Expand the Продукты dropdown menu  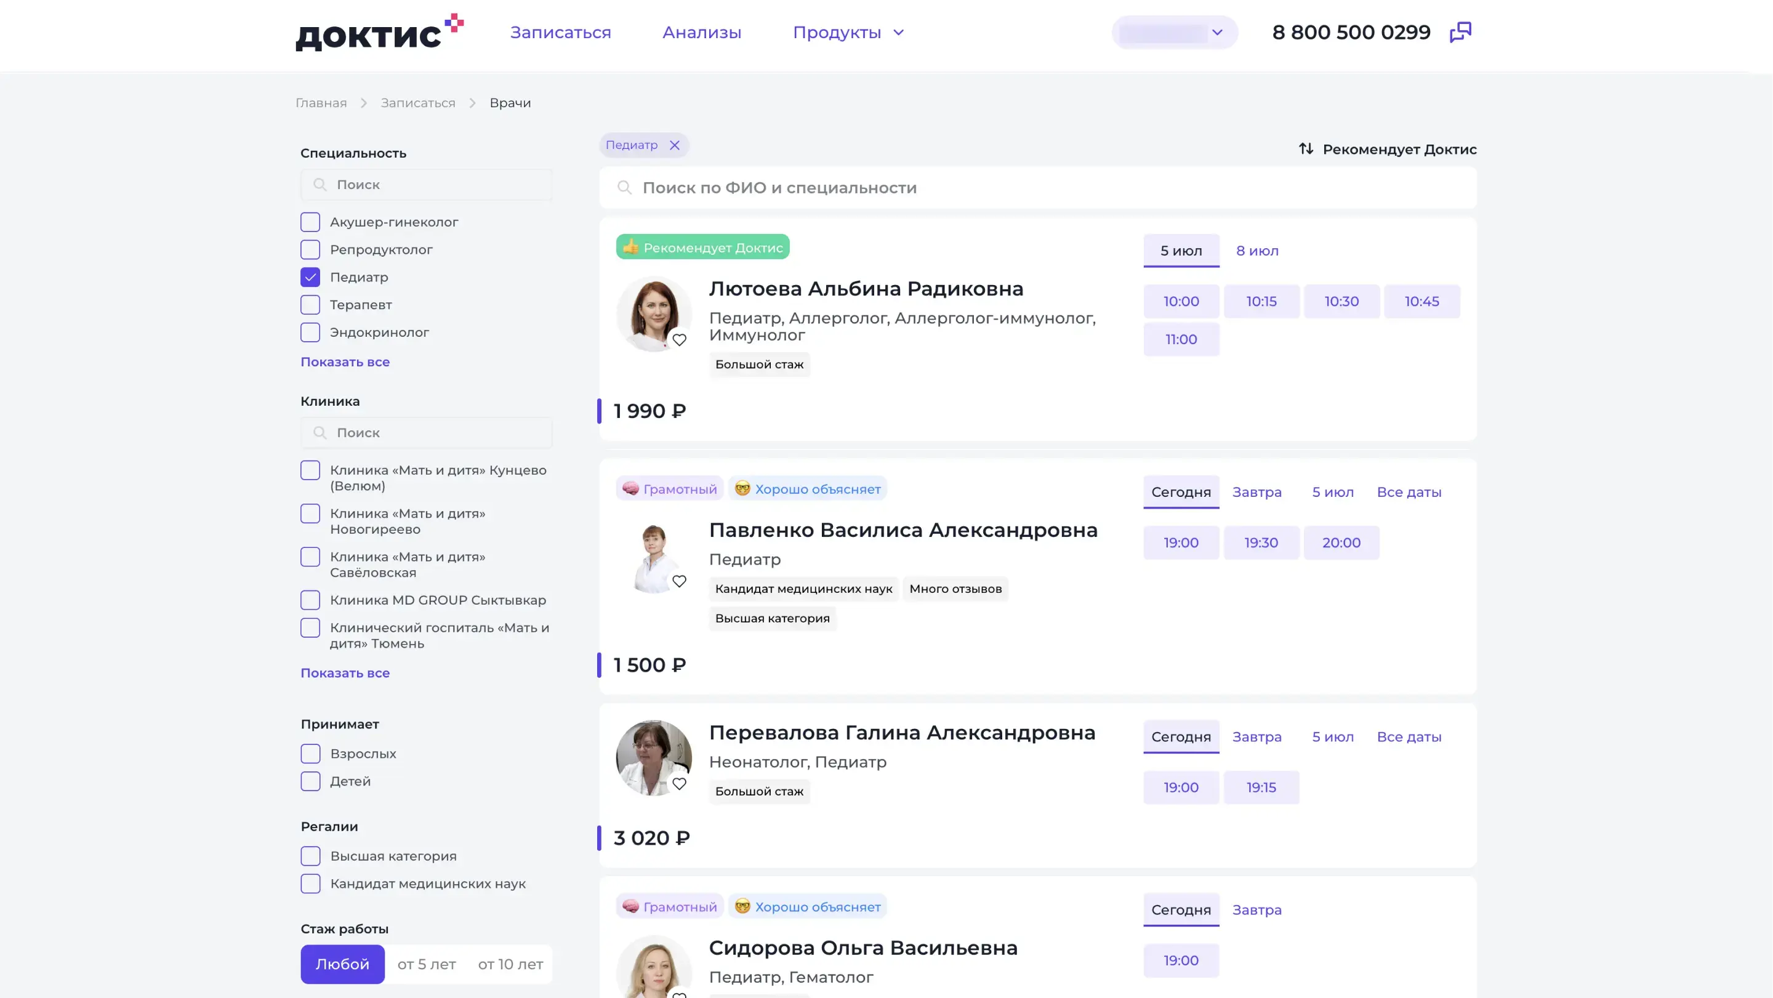pyautogui.click(x=848, y=33)
